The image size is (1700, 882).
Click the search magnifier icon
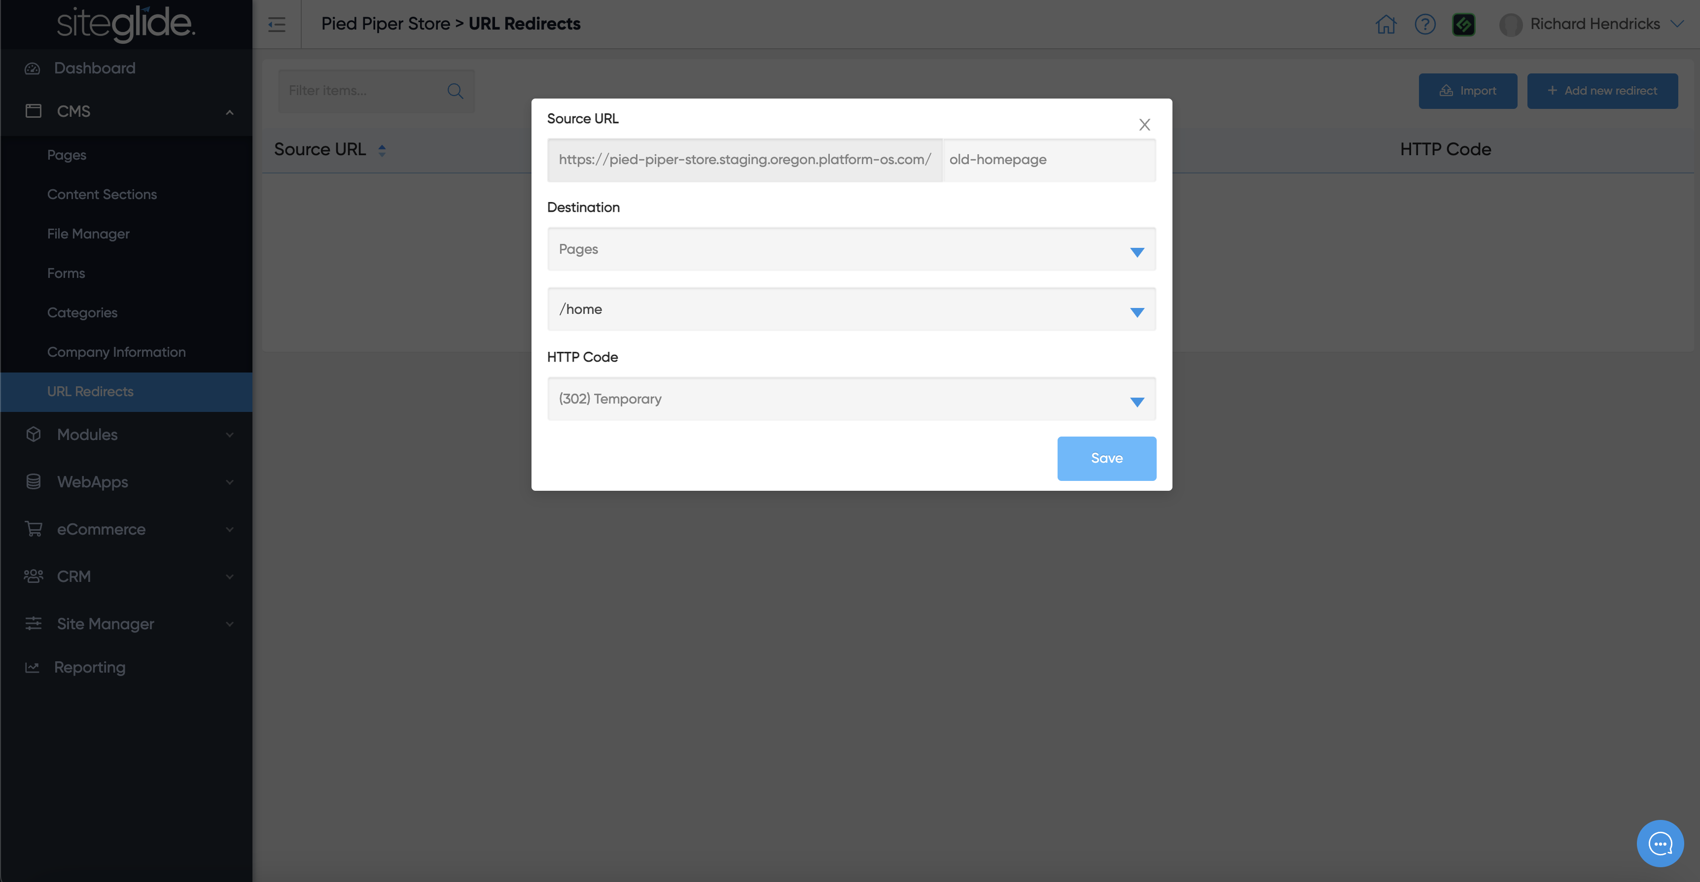coord(456,91)
